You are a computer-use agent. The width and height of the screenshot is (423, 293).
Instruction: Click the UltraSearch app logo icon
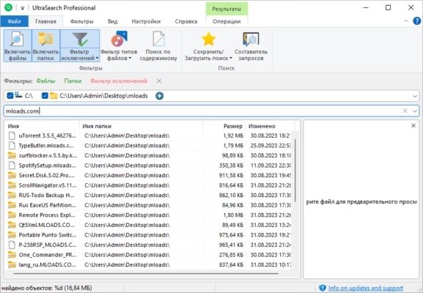[8, 7]
